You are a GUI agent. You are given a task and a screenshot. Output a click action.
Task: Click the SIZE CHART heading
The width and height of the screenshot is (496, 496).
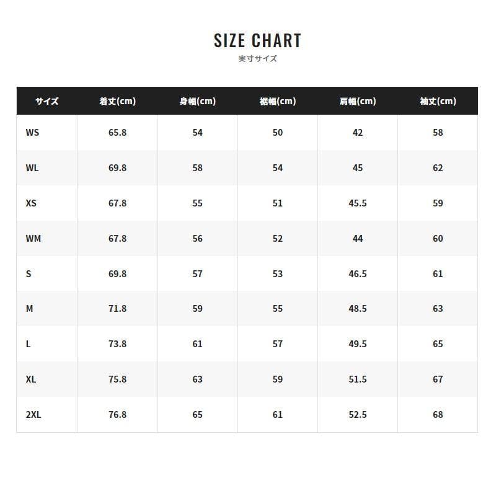pyautogui.click(x=257, y=41)
